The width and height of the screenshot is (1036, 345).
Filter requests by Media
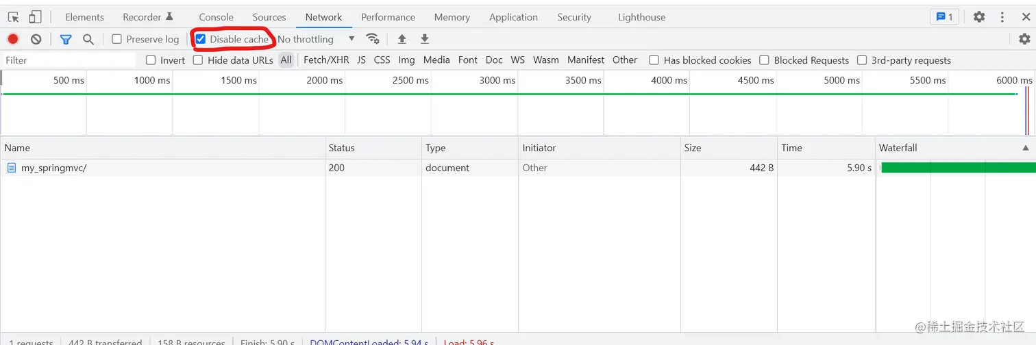click(436, 60)
